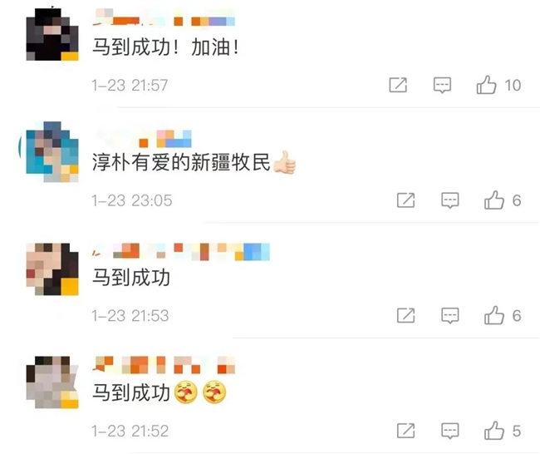Thumbs up the 1-23 21:52 comment

click(494, 431)
